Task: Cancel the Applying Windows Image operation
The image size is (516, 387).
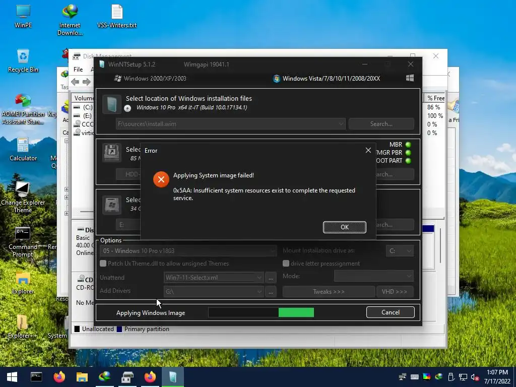Action: pos(391,312)
